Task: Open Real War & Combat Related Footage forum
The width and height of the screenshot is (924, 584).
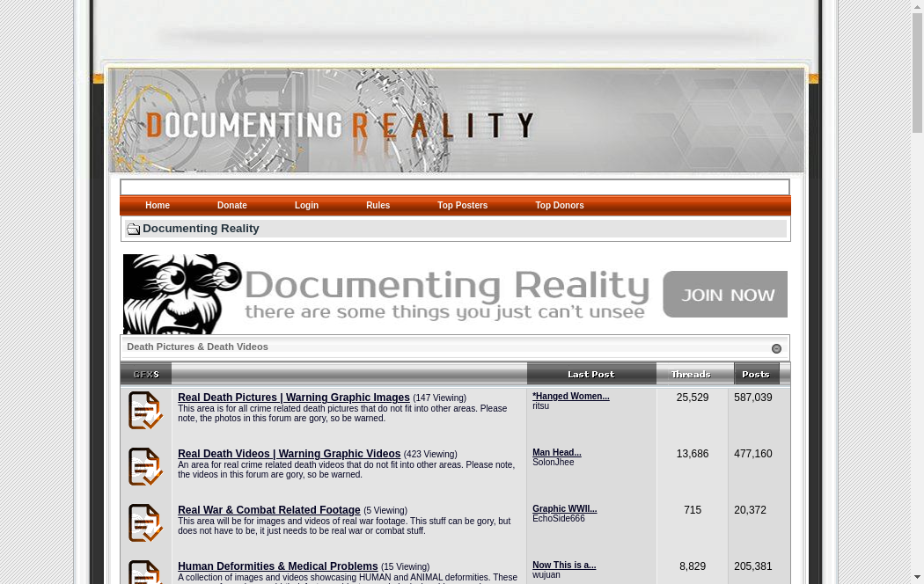Action: pos(268,510)
